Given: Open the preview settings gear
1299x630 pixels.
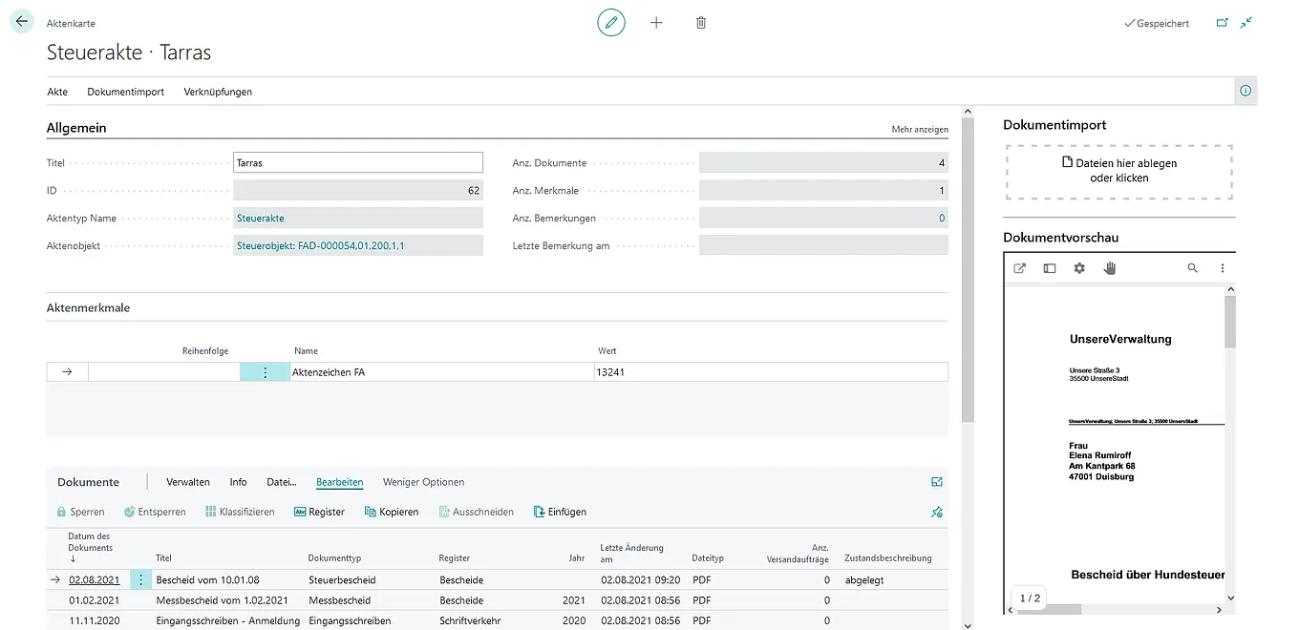Looking at the screenshot, I should point(1079,268).
